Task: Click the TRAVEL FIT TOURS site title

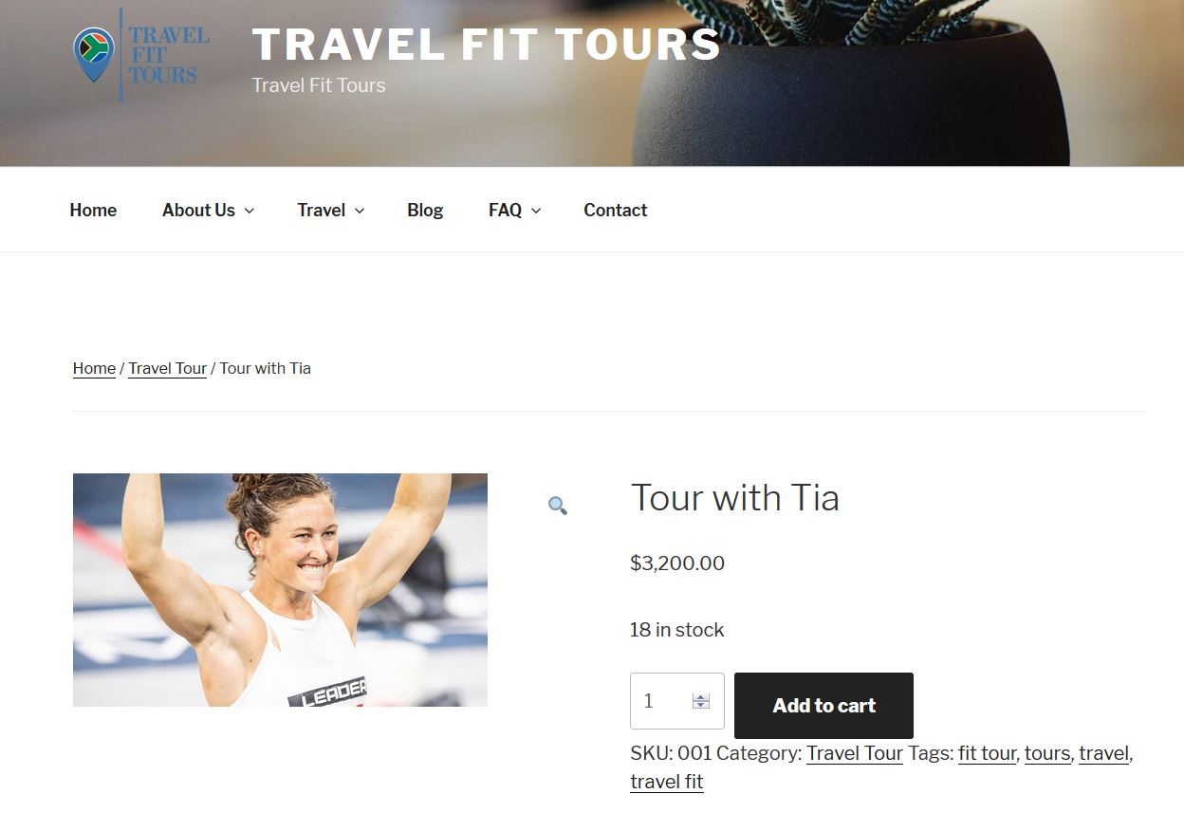Action: click(x=486, y=45)
